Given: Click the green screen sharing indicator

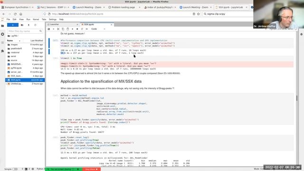Looking at the screenshot, I should tap(64, 169).
